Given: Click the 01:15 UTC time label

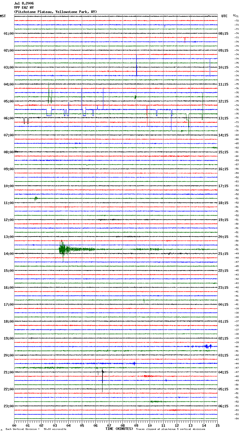Looking at the screenshot, I should (223, 322).
